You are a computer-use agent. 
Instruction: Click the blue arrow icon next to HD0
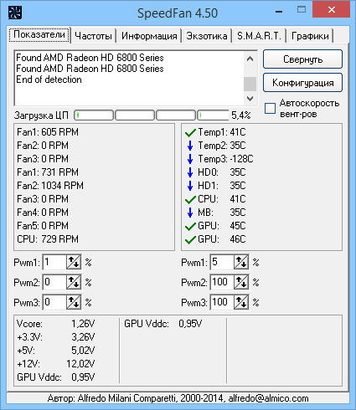pyautogui.click(x=190, y=172)
